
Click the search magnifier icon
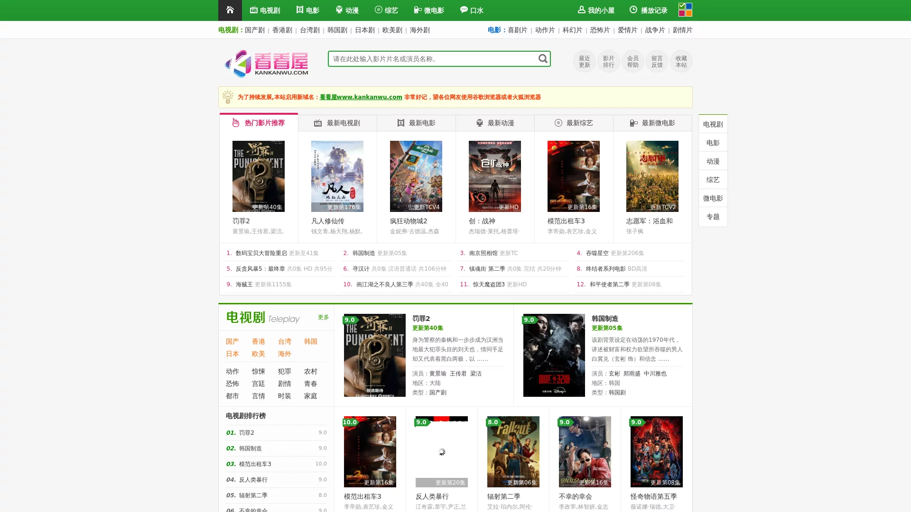(x=543, y=59)
